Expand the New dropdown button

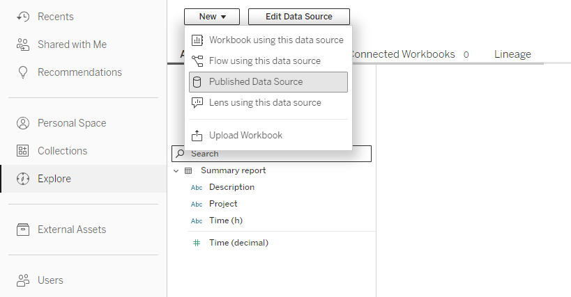click(212, 17)
